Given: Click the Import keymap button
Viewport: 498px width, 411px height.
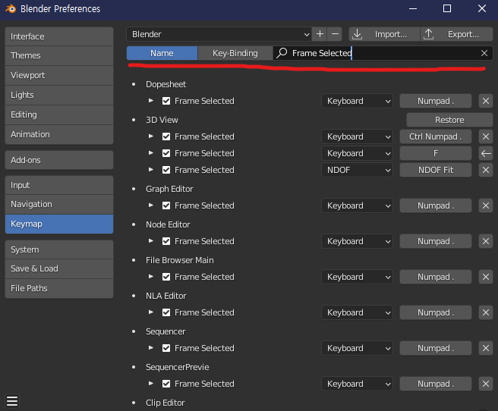Looking at the screenshot, I should [x=384, y=34].
